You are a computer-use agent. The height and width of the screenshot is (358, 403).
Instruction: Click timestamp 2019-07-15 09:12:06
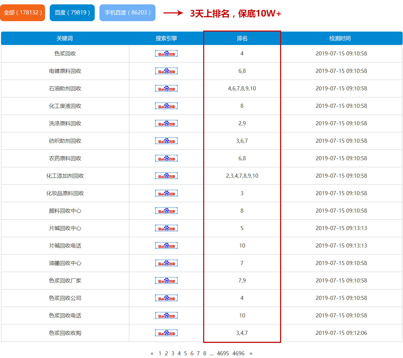click(x=341, y=333)
